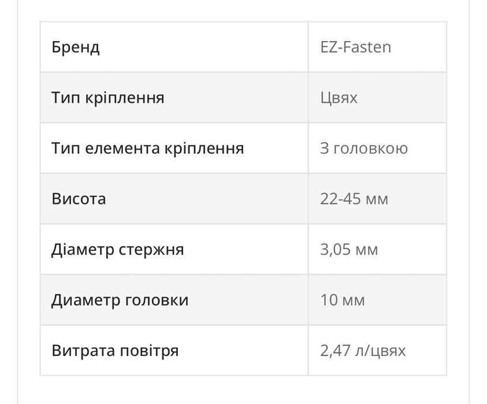Click the 'Витрата повітря' label

(x=115, y=351)
